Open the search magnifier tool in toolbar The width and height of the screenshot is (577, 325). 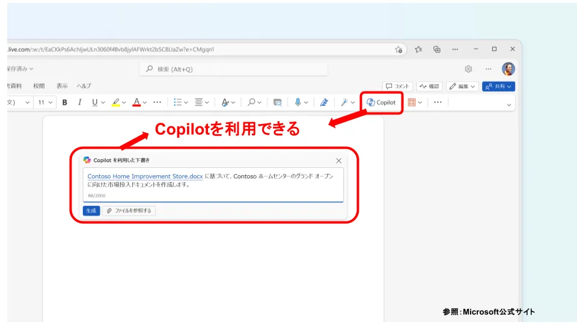(x=251, y=102)
